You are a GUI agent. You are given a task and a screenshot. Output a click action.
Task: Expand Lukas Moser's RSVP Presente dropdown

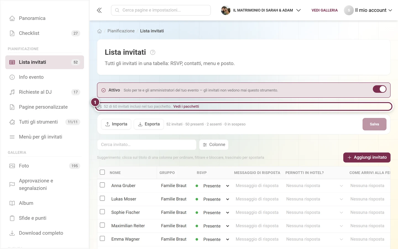tap(212, 199)
